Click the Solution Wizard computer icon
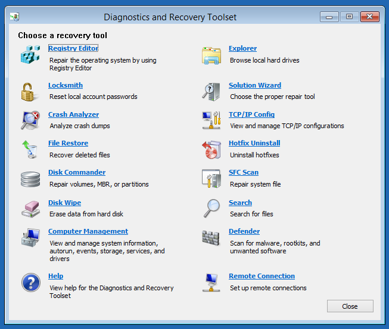 tap(211, 92)
